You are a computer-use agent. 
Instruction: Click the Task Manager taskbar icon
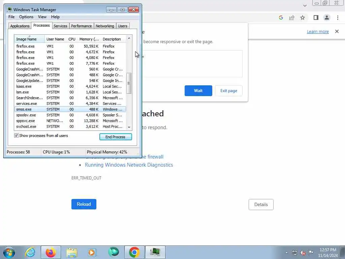pos(155,252)
